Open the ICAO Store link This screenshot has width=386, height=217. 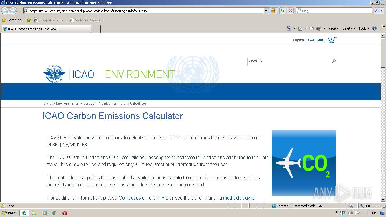click(x=316, y=40)
